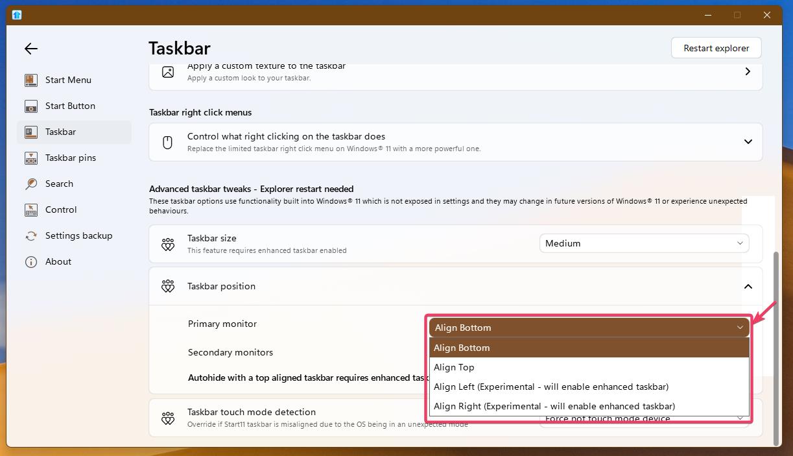Click the Taskbar pins icon
Viewport: 793px width, 456px height.
tap(31, 158)
